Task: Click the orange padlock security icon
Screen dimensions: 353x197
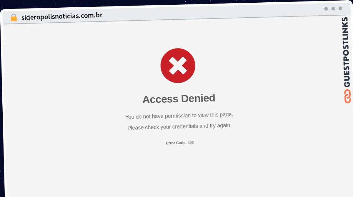Action: click(14, 18)
